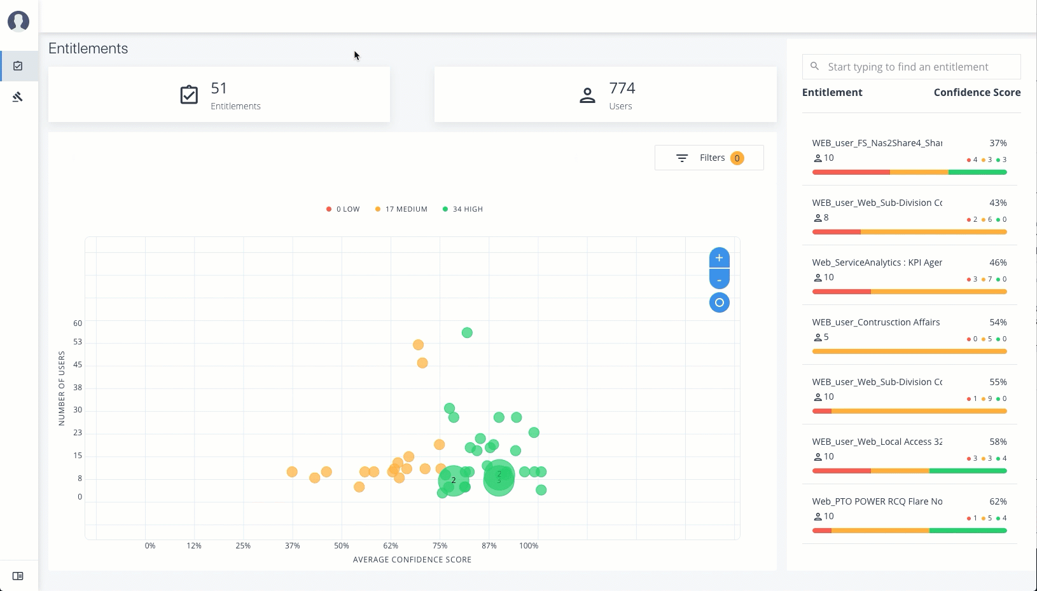Image resolution: width=1037 pixels, height=591 pixels.
Task: Click the search magnifier icon
Action: point(814,66)
